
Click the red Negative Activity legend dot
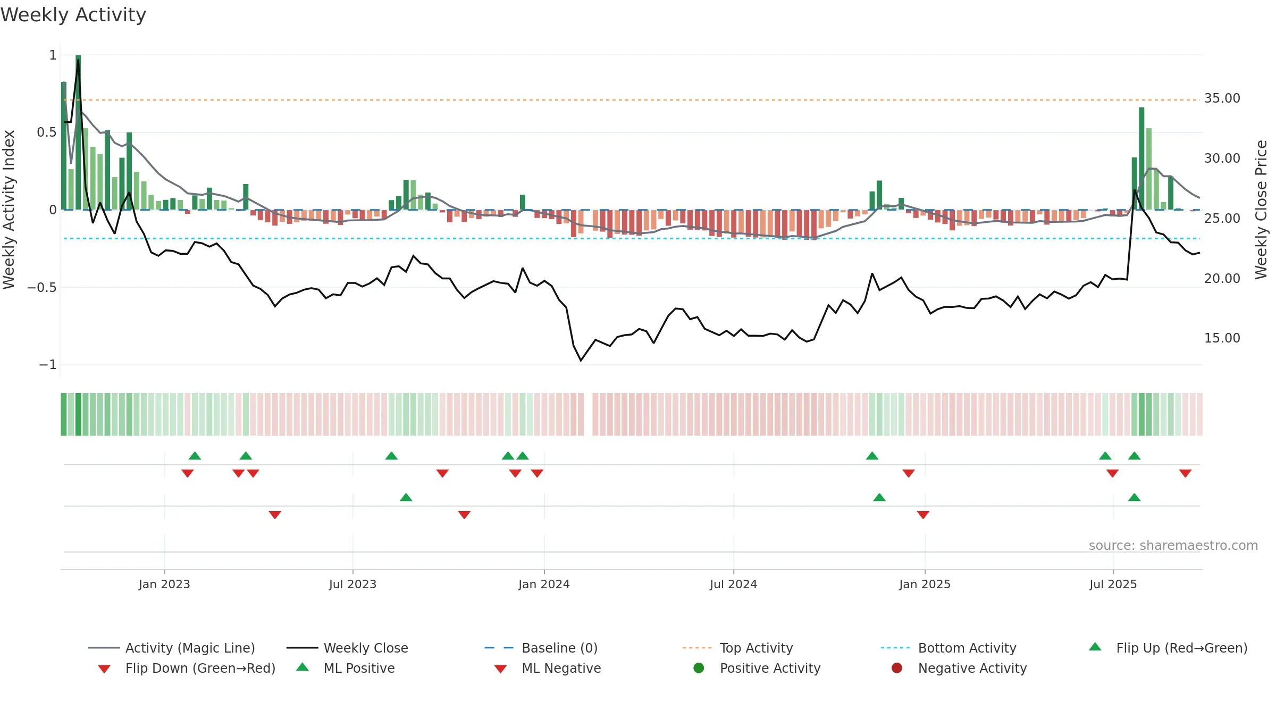pos(897,668)
